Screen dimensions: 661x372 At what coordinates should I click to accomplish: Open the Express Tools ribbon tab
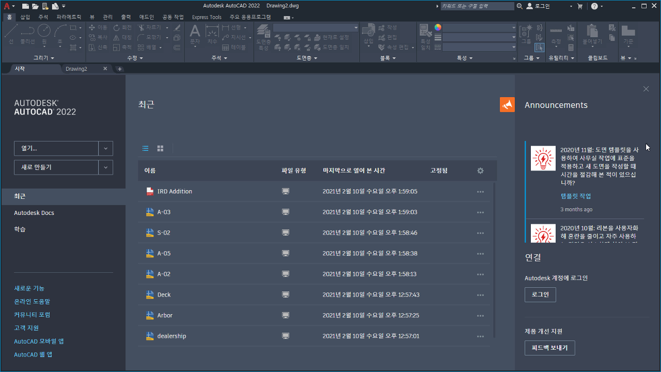(207, 17)
